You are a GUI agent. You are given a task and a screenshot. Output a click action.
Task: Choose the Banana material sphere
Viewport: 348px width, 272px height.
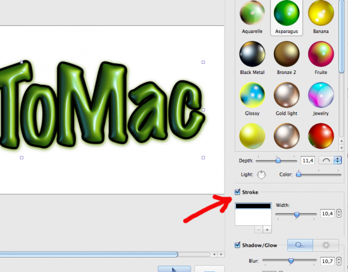point(321,13)
